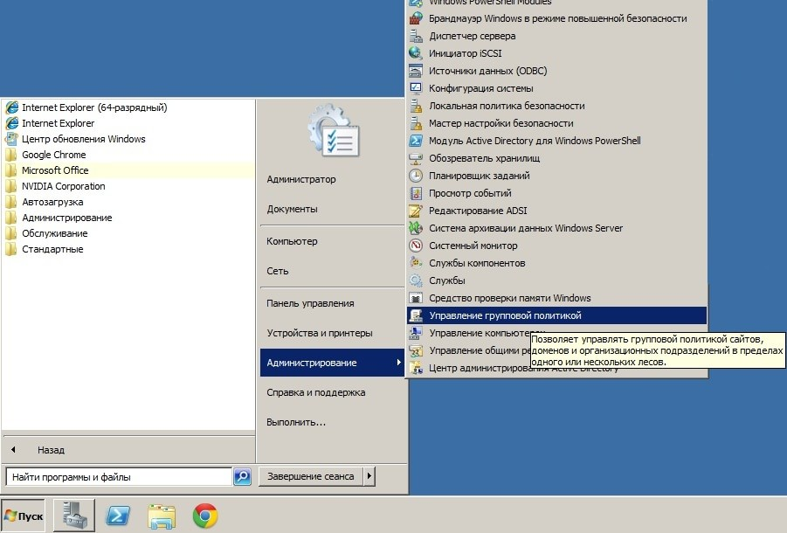Click the Найти программы и файлы search field

point(119,477)
